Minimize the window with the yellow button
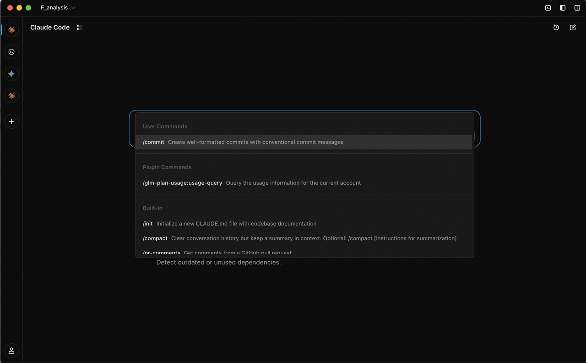The height and width of the screenshot is (363, 586). [x=19, y=8]
